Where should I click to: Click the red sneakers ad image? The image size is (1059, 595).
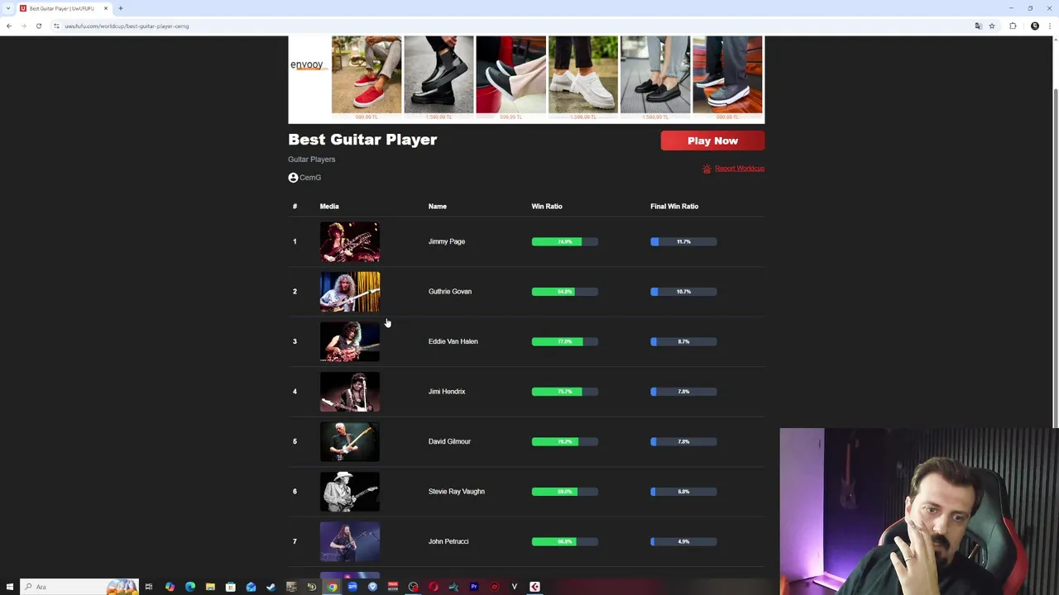pyautogui.click(x=367, y=74)
